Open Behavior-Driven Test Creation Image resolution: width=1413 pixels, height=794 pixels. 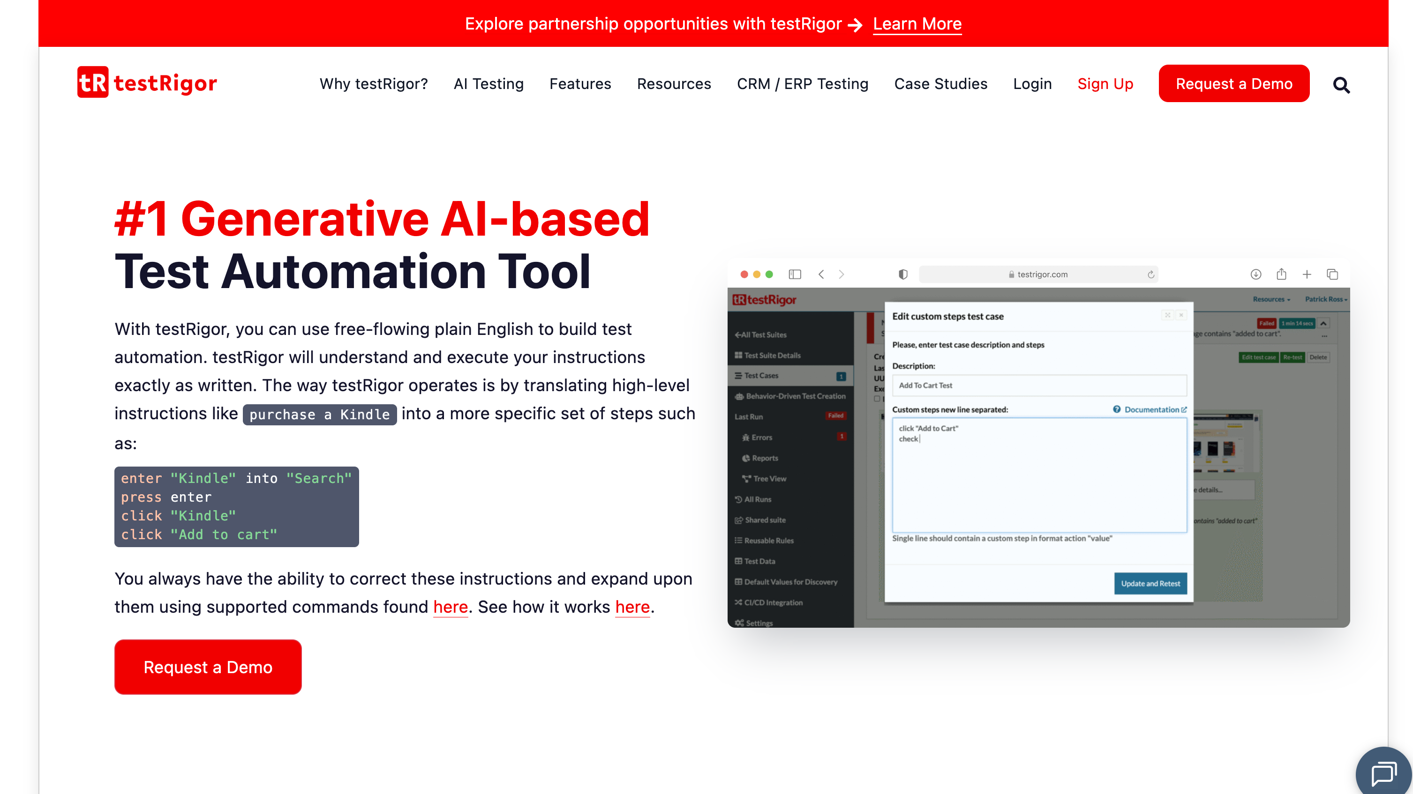click(790, 396)
